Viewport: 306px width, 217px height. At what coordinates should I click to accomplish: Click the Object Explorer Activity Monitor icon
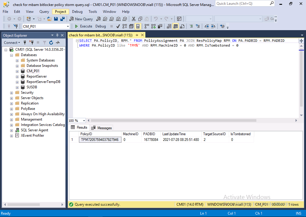click(58, 42)
